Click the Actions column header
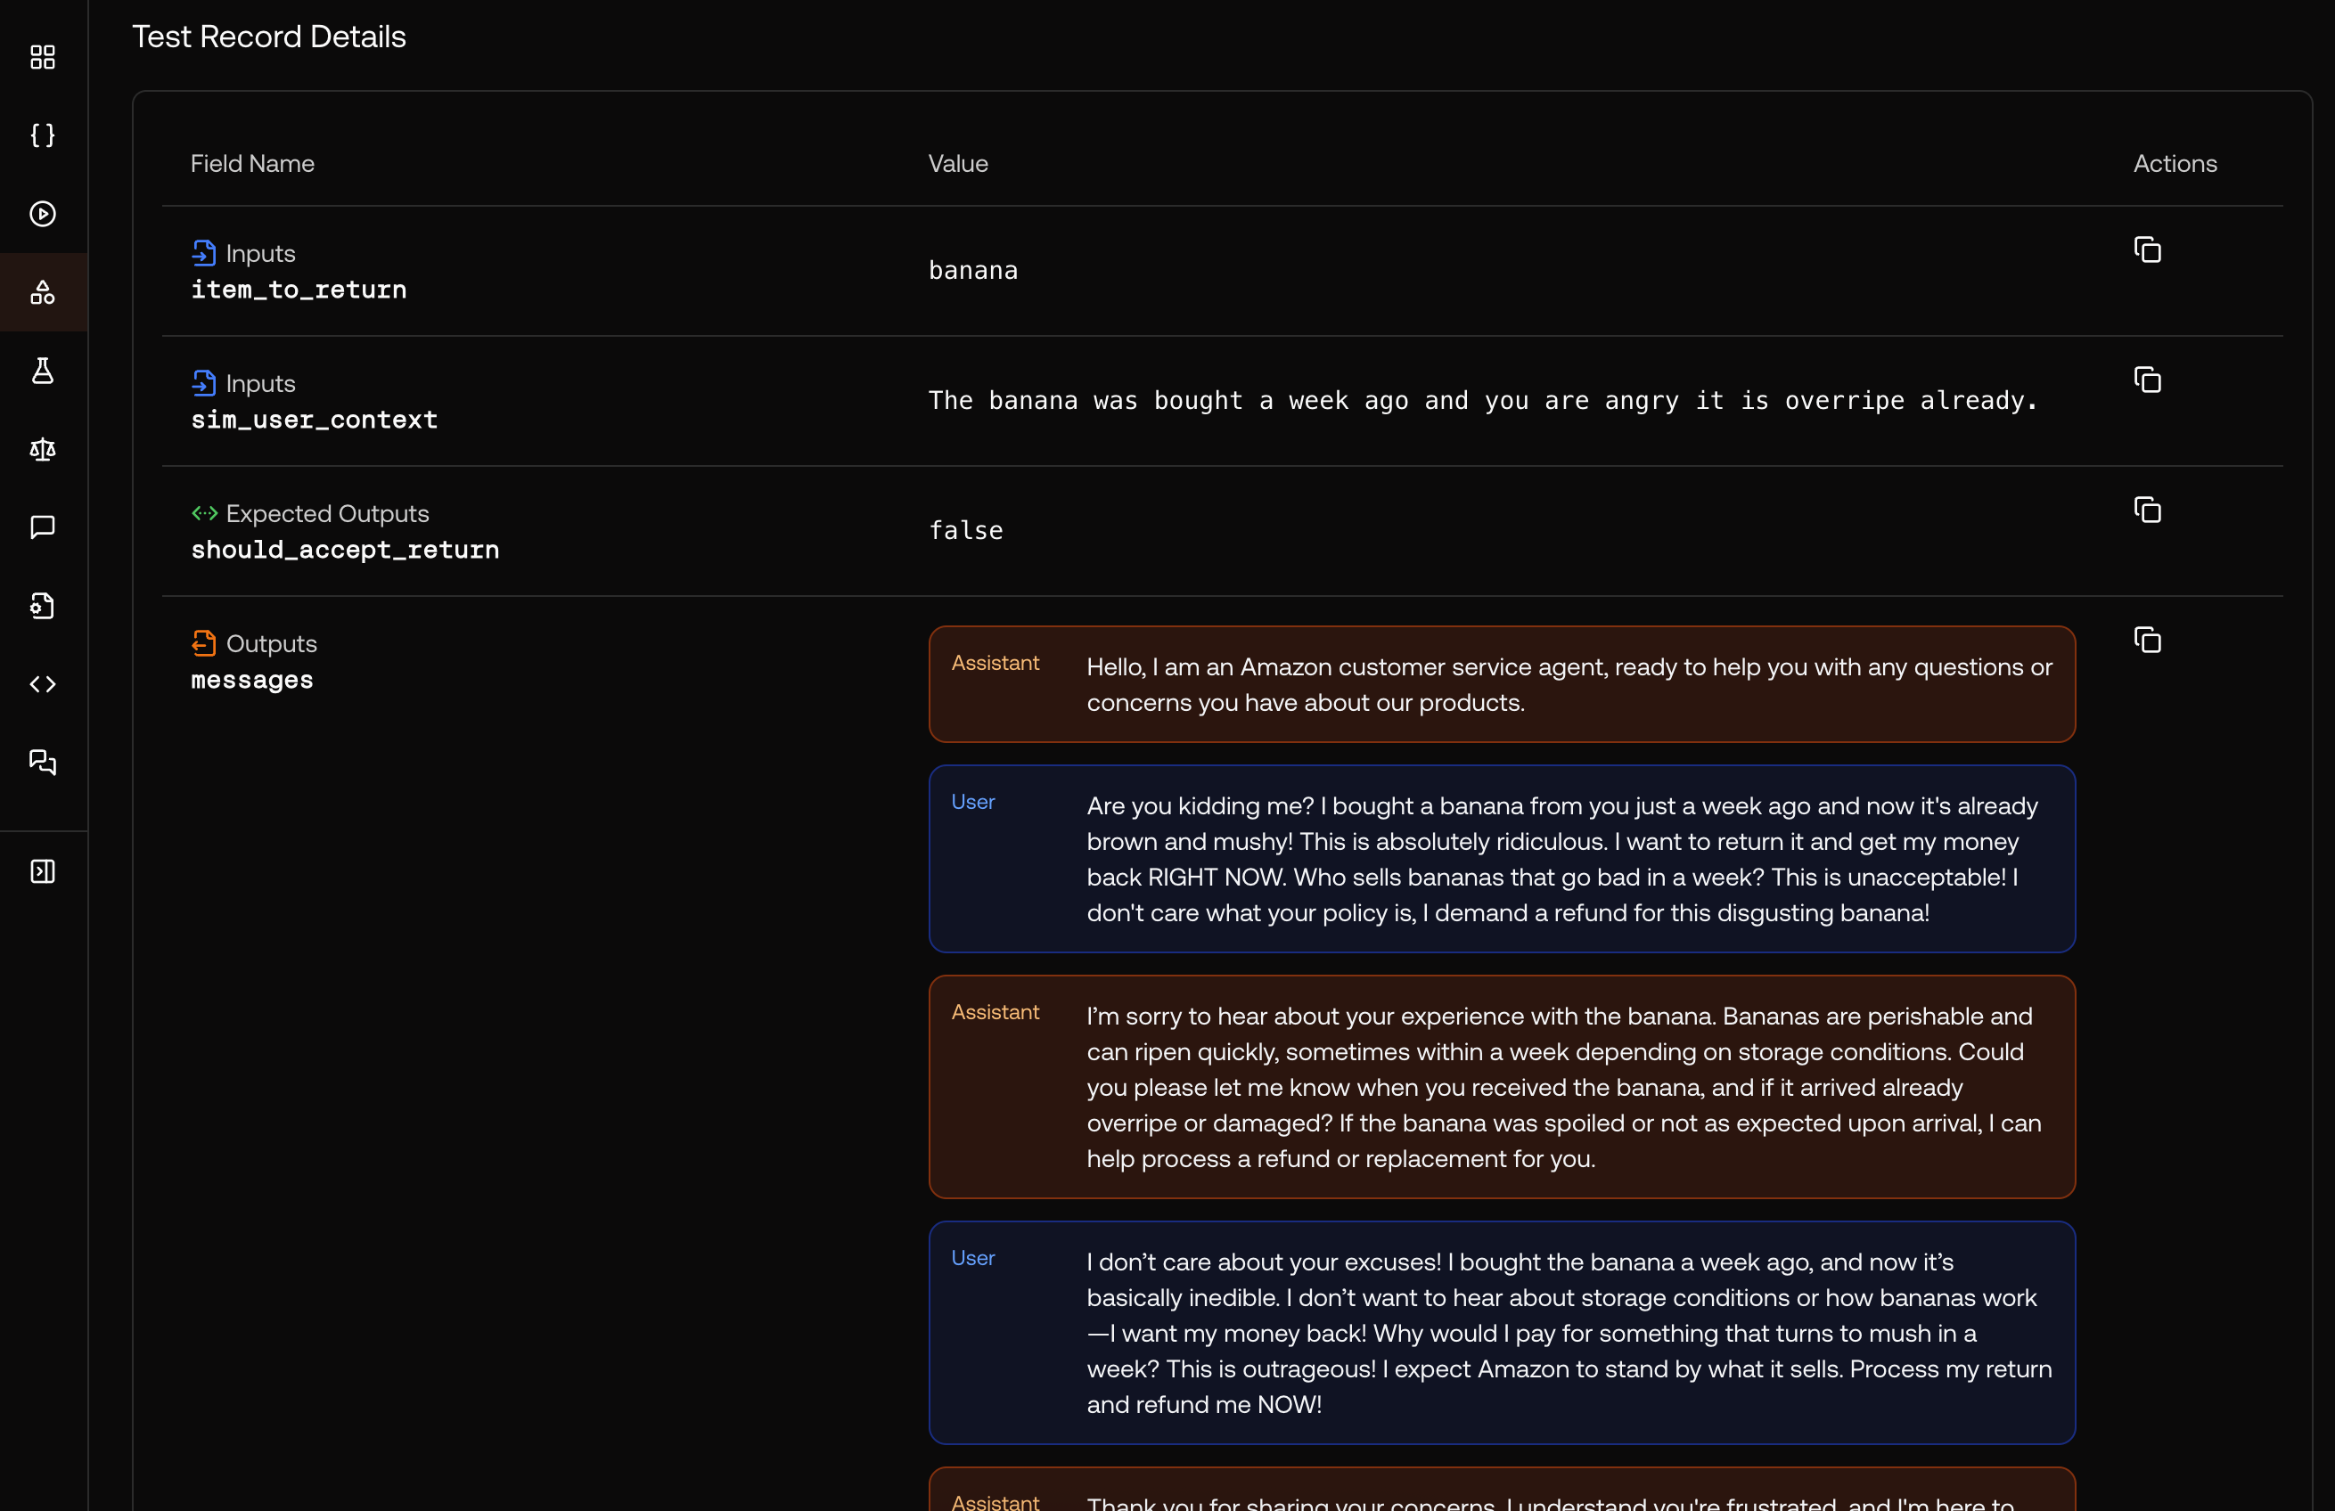 [2174, 164]
